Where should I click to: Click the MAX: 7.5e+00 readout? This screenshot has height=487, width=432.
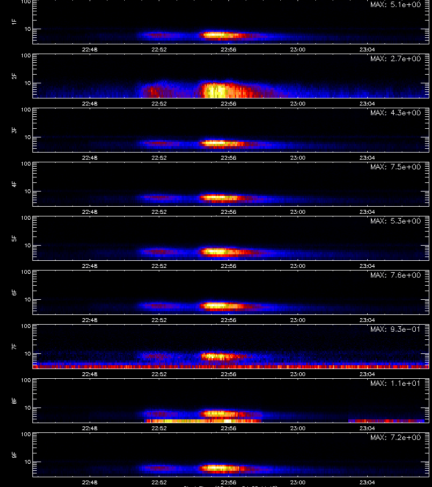click(x=395, y=167)
